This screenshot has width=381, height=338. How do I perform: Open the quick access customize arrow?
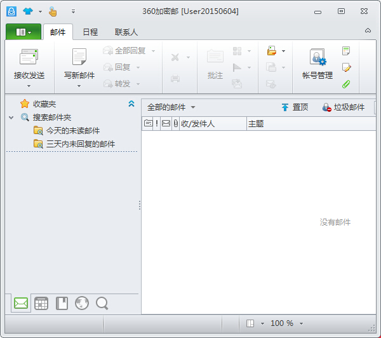tap(73, 11)
